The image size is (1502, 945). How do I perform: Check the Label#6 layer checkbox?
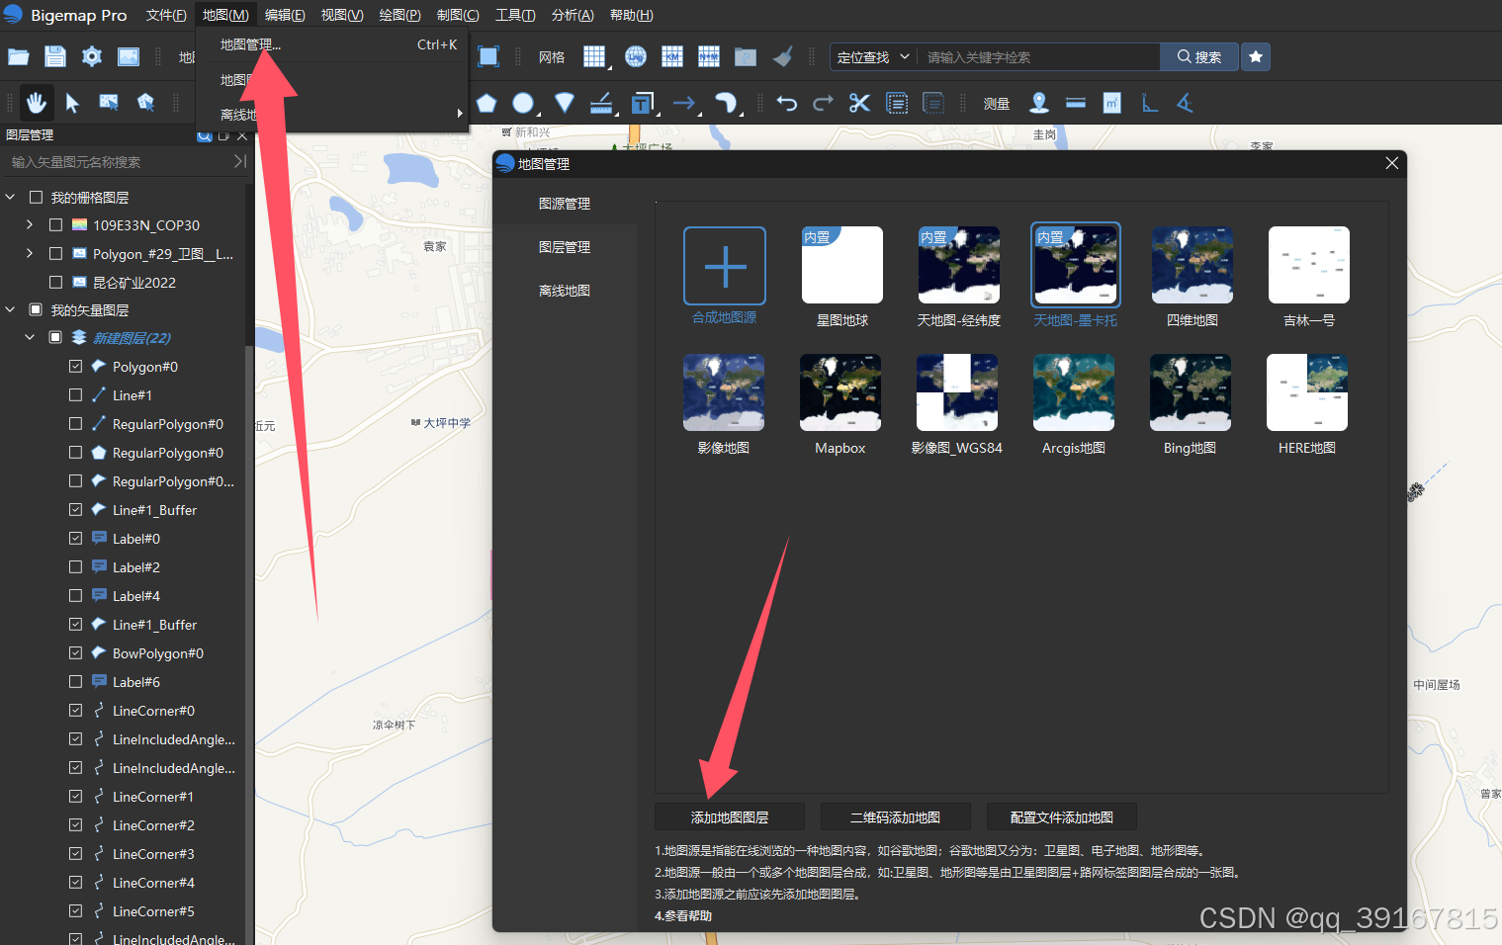tap(75, 681)
